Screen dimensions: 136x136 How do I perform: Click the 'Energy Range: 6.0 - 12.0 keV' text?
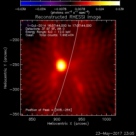[48, 32]
